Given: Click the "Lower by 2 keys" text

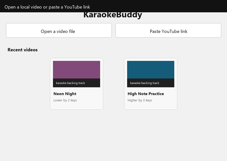Looking at the screenshot, I should (x=65, y=100).
